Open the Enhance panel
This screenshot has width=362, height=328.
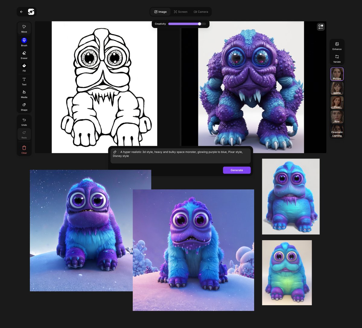pos(337,46)
